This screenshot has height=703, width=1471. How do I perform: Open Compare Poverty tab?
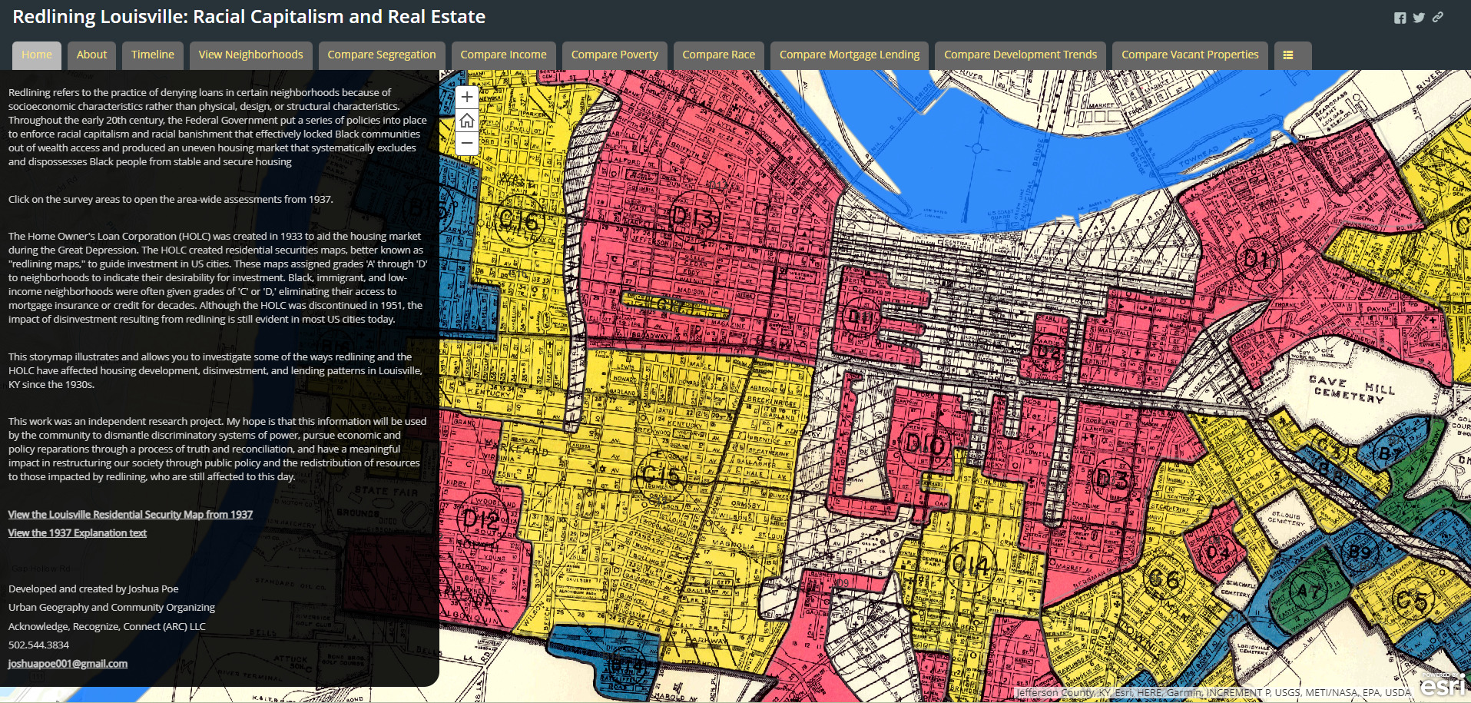click(615, 55)
